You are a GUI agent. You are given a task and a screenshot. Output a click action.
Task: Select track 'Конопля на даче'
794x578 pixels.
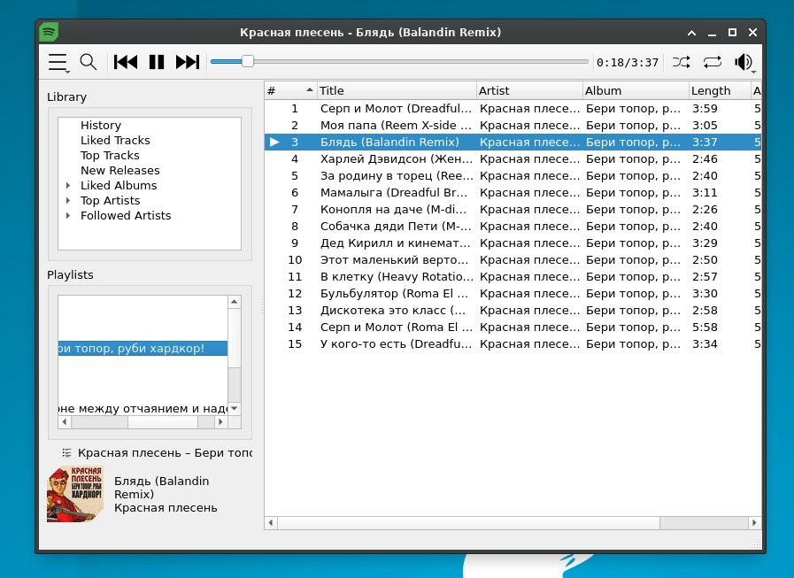point(513,209)
